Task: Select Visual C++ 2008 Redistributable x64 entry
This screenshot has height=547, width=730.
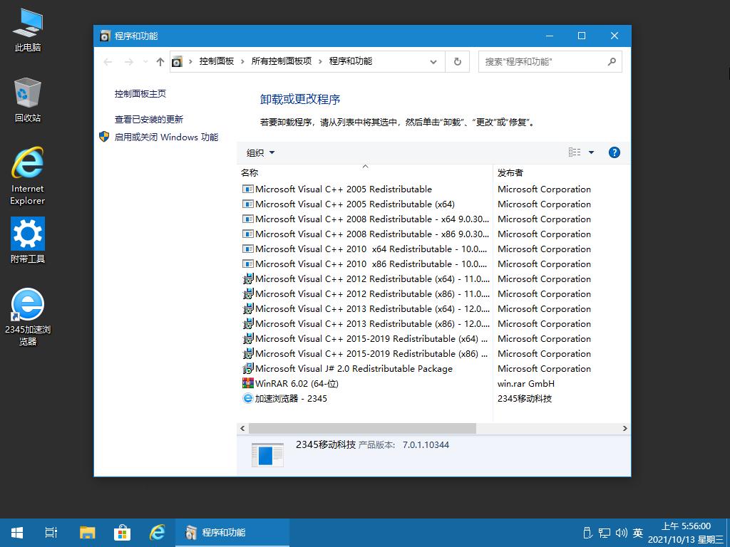Action: pyautogui.click(x=366, y=219)
